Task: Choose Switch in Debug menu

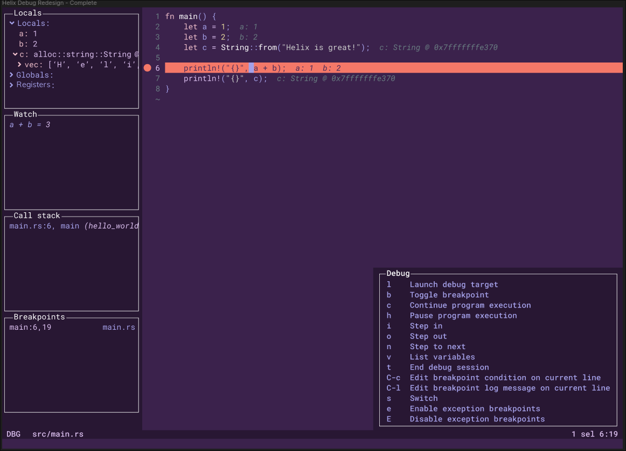Action: click(423, 398)
